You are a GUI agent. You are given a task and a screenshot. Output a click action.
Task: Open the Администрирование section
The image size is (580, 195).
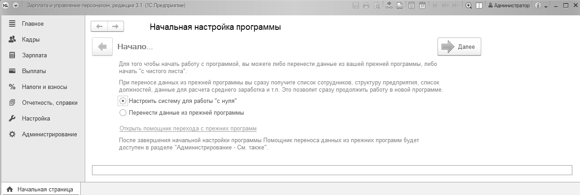click(x=50, y=134)
